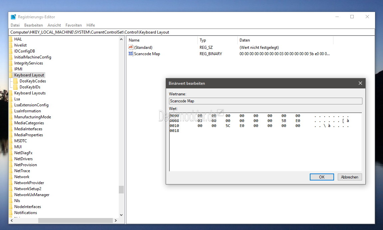Screen dimensions: 383x230
Task: Select the ManufacturingMode key
Action: pos(33,117)
